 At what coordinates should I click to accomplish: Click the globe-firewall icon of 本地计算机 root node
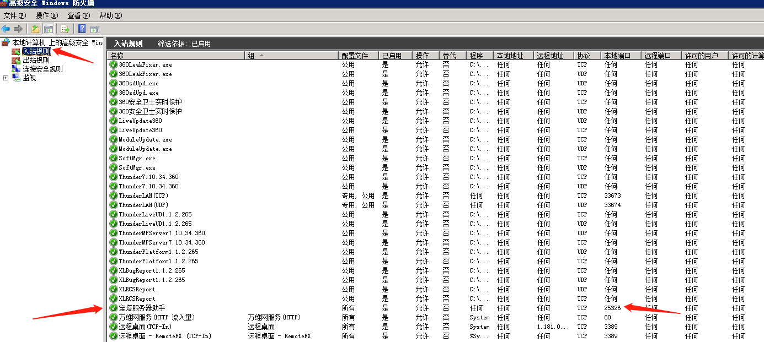[6, 42]
